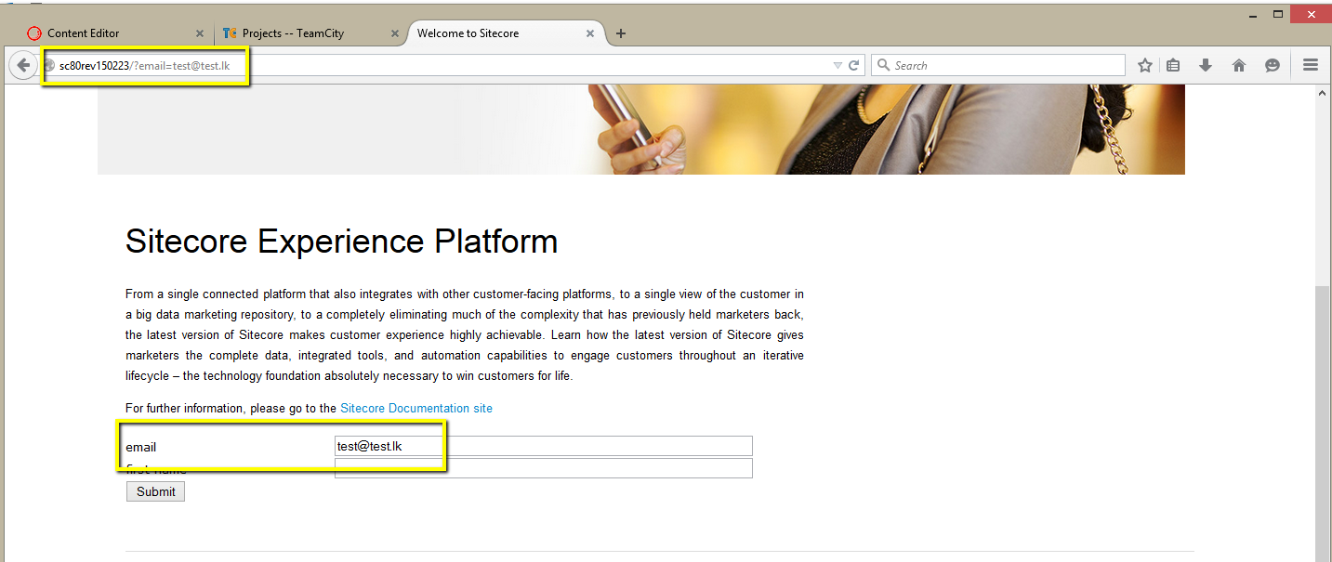
Task: Open the hamburger menu icon
Action: coord(1311,65)
